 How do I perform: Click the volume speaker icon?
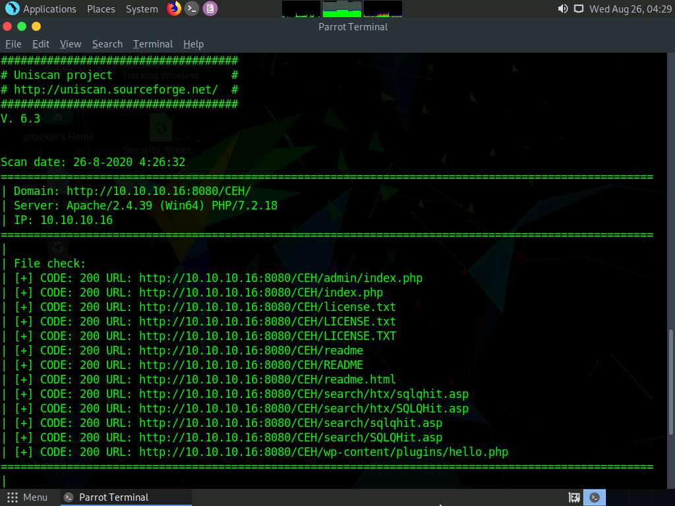pos(563,9)
